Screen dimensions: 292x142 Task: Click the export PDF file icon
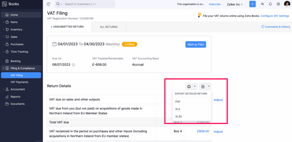tap(202, 87)
